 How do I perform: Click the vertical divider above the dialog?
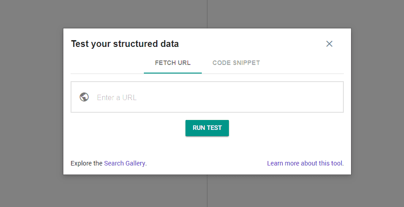tap(207, 14)
